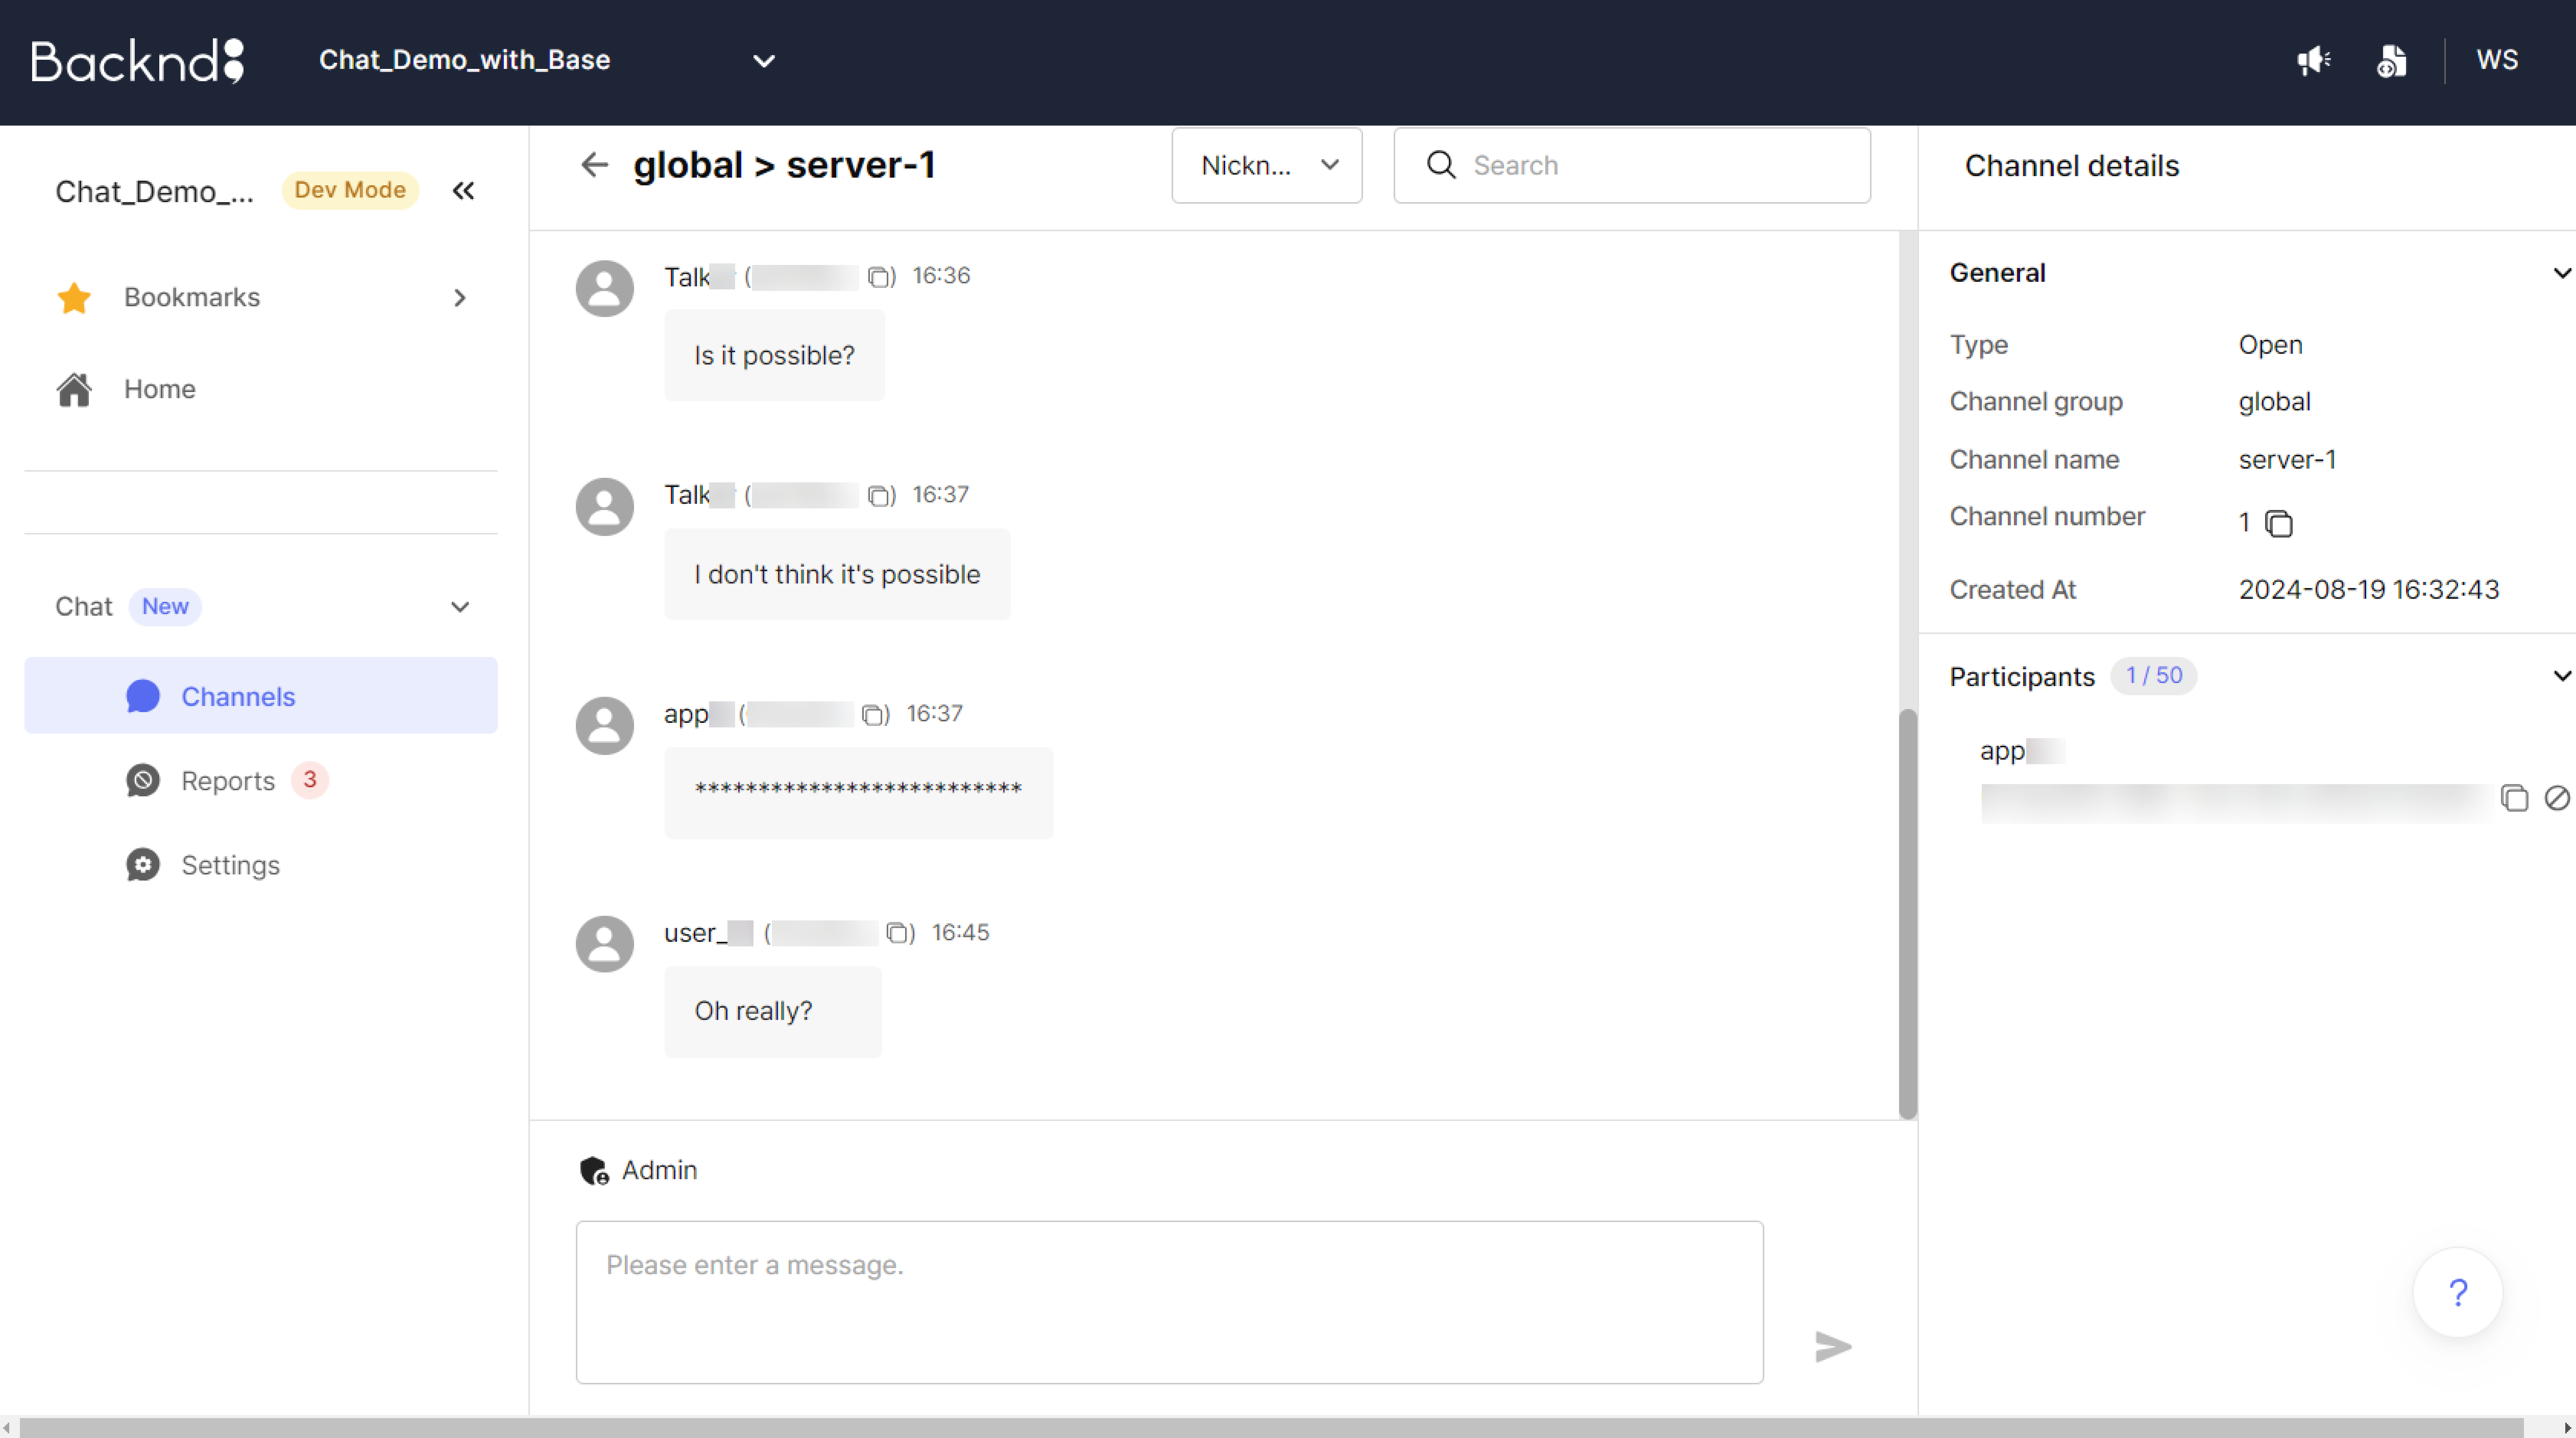Click the Backnd logo
The image size is (2576, 1438).
(x=138, y=61)
